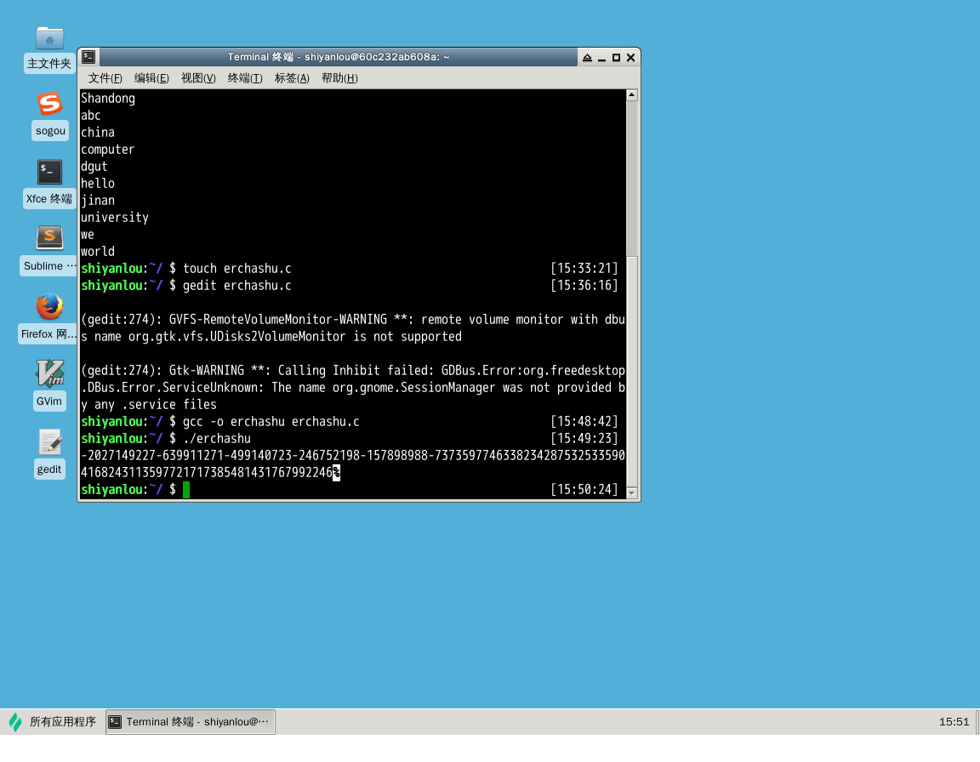Expand the 视图(V) menu
980x762 pixels.
click(198, 78)
